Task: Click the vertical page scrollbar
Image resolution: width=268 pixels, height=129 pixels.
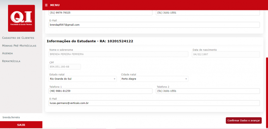Action: 267,93
